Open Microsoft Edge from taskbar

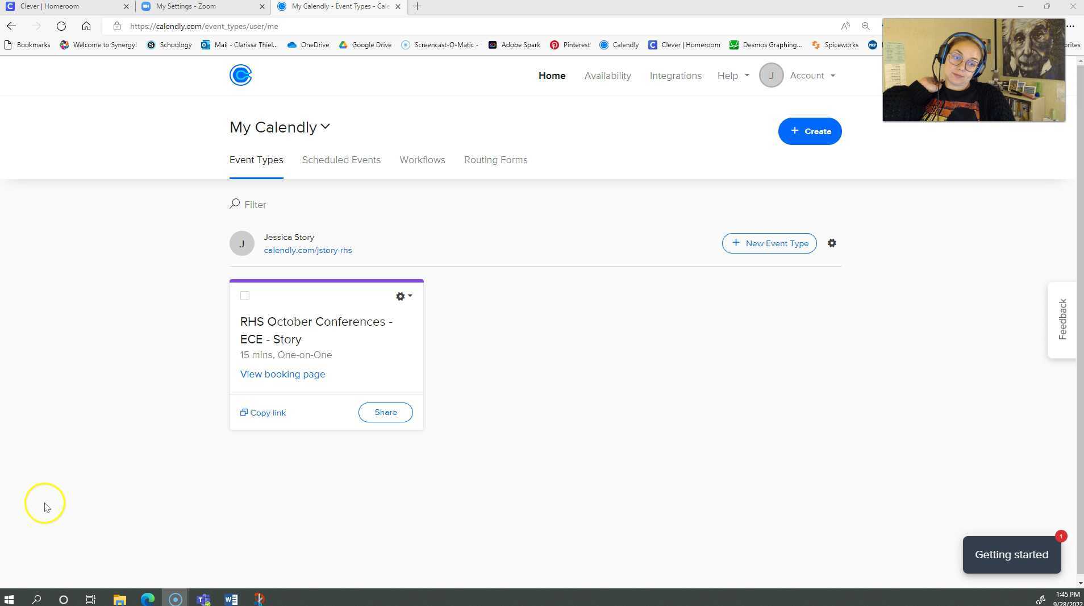point(148,599)
